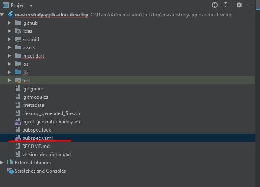
Task: Click the pubspec.yaml file icon
Action: 18,138
